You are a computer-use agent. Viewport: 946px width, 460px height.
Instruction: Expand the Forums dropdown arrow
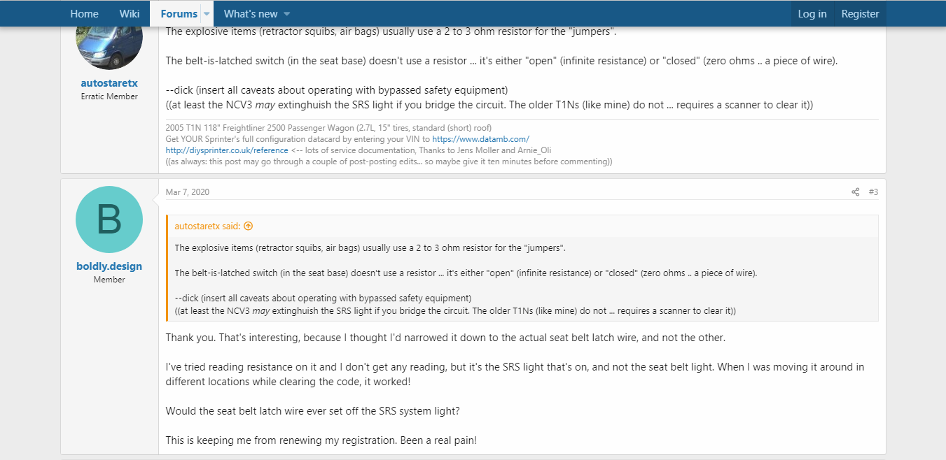pyautogui.click(x=207, y=14)
